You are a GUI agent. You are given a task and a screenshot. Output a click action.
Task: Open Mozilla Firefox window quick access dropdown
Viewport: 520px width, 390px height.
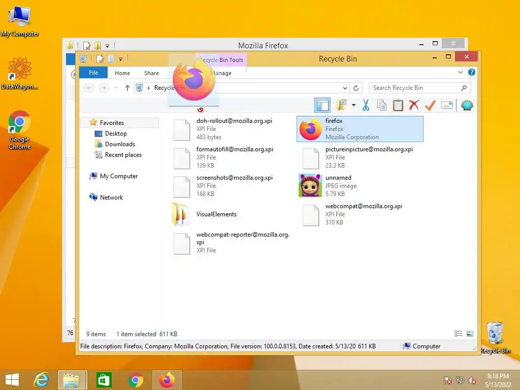(x=107, y=46)
